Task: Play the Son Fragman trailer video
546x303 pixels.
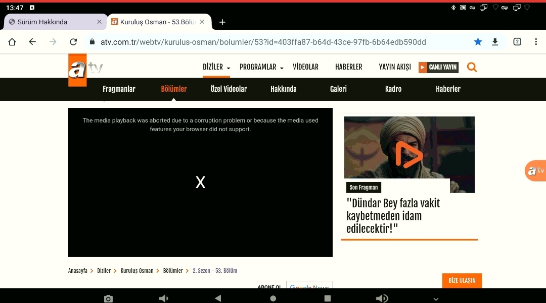Action: pos(409,155)
